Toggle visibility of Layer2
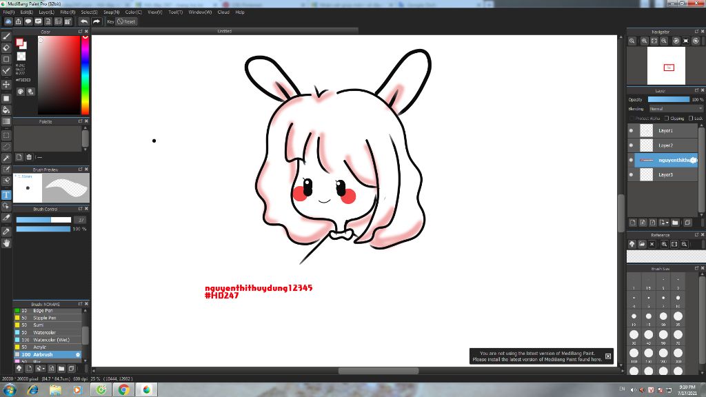The width and height of the screenshot is (706, 397). click(x=631, y=145)
